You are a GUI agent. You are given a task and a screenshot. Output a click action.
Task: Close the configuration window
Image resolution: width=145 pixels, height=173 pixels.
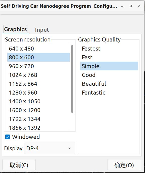[139, 6]
